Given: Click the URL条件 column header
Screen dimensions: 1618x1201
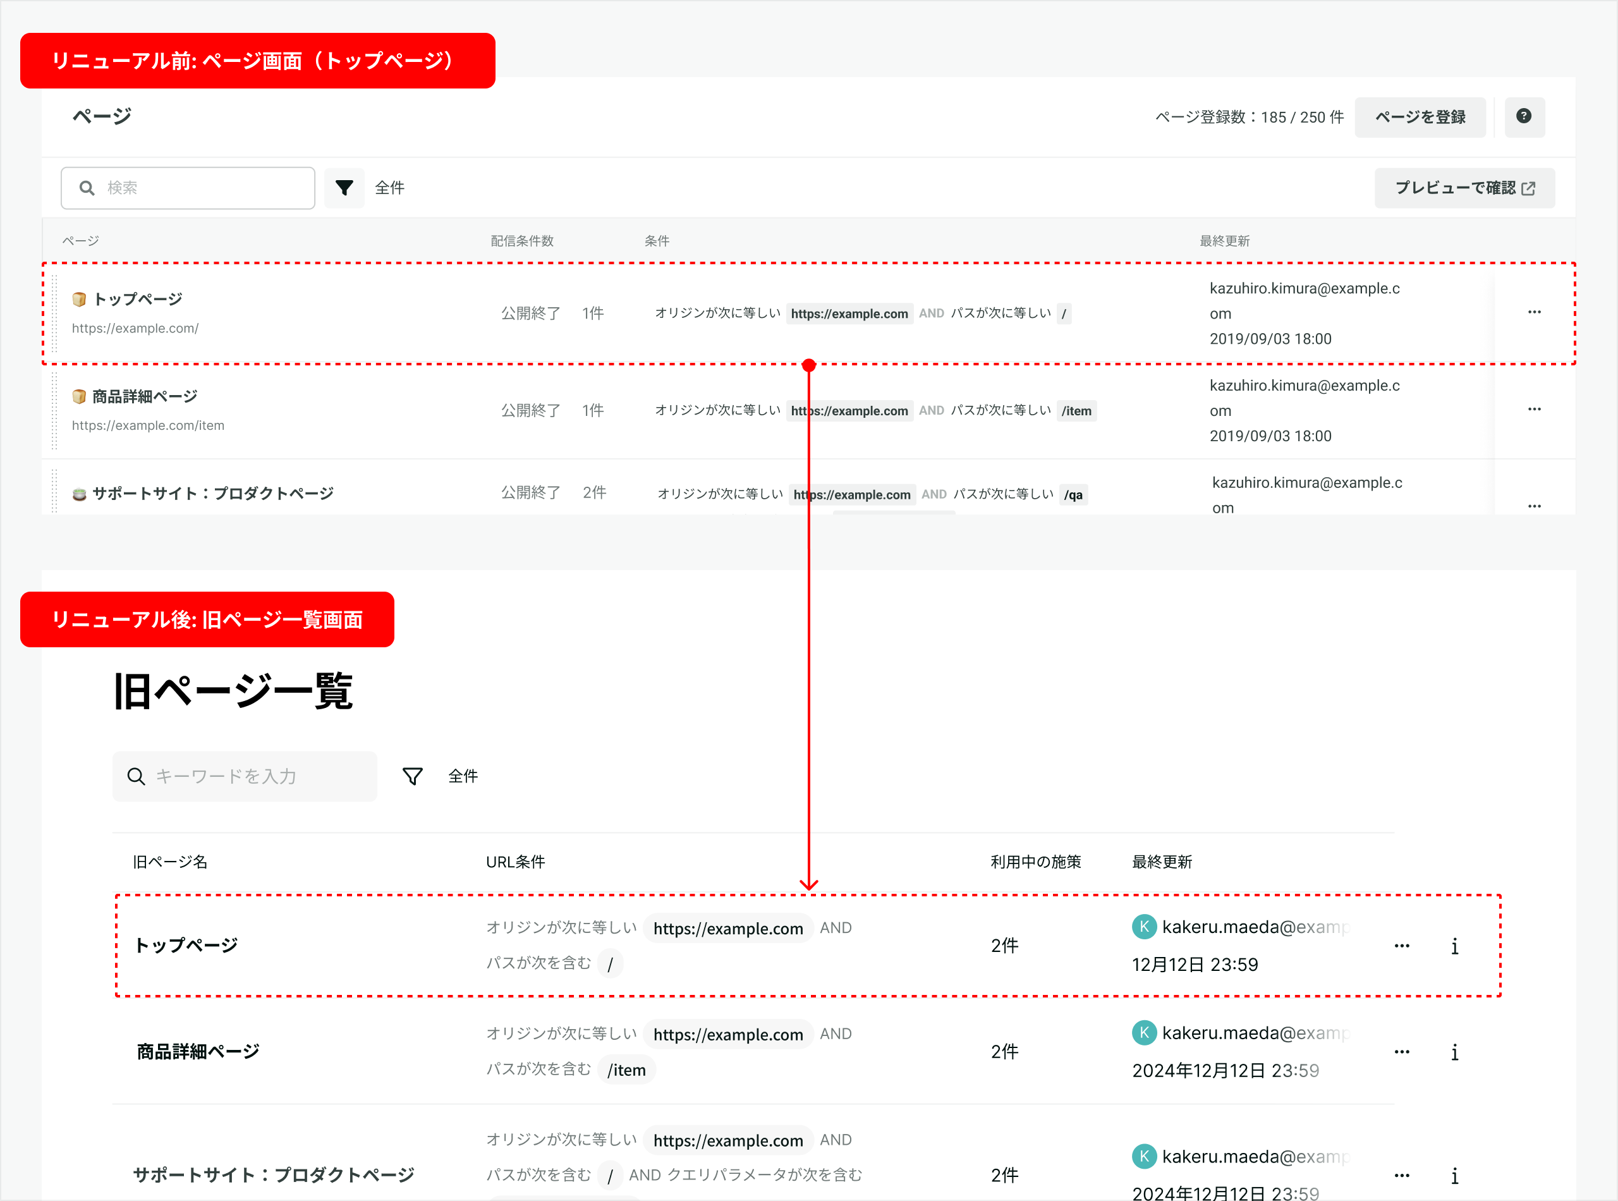Looking at the screenshot, I should [515, 862].
